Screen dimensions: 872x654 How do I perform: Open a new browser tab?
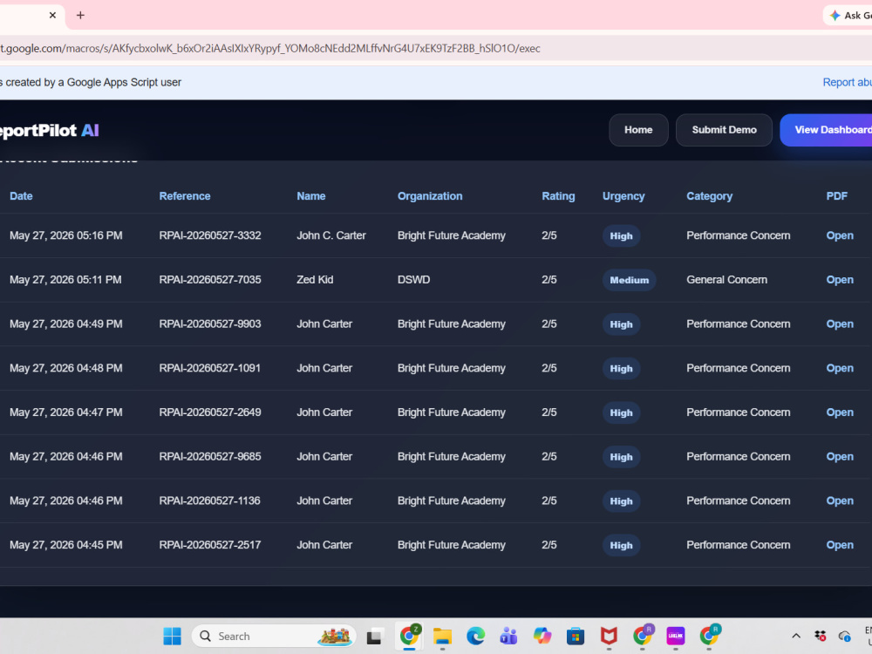(80, 15)
